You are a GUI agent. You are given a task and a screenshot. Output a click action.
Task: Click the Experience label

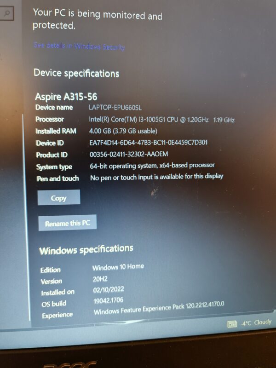[x=57, y=315]
